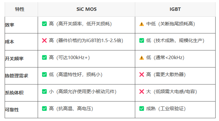This screenshot has width=219, height=121.
Task: Click green check icon in IGBT 成本 cell
Action: click(142, 41)
